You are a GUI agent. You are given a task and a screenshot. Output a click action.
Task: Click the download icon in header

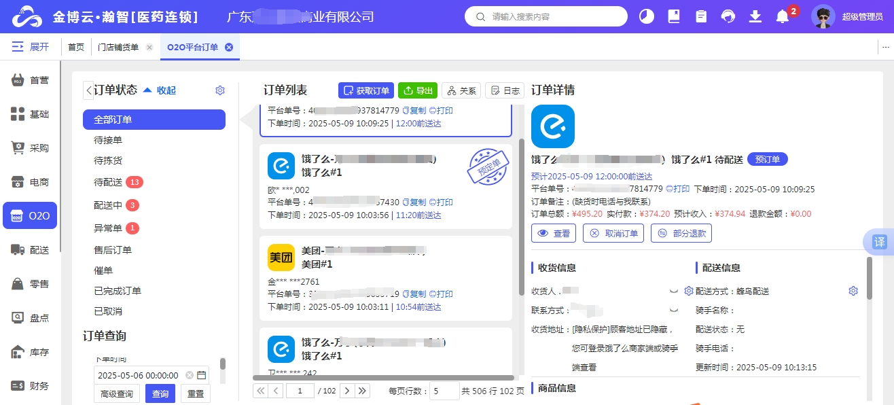tap(755, 16)
